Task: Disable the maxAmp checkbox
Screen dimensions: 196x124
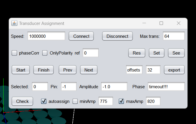Action: pos(122,101)
